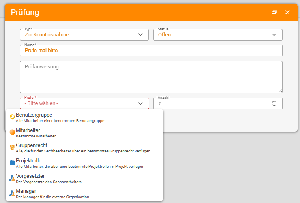Click the 'Alle Mitarbeiter einer bestimmten Benutzergruppe' description
This screenshot has height=203, width=300.
pos(60,121)
